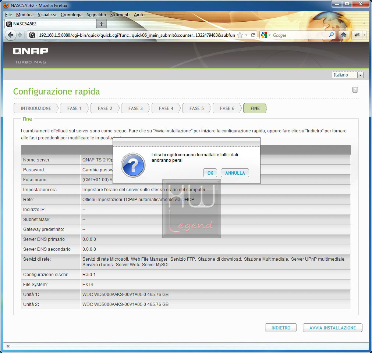Click the site identity icon in address bar
The image size is (372, 353).
(x=32, y=35)
